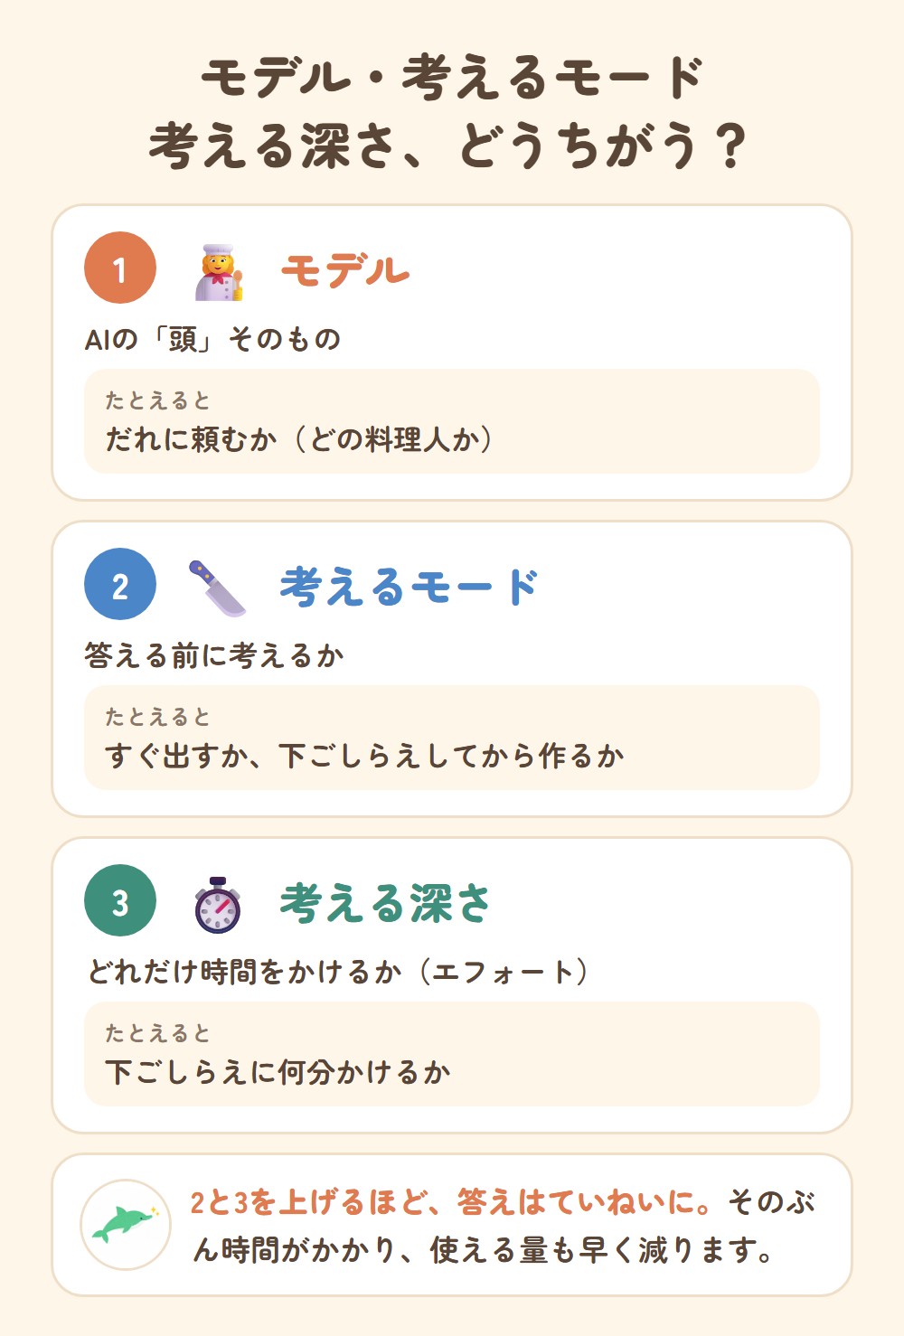Click the blue number 2 badge
The height and width of the screenshot is (1336, 904).
pyautogui.click(x=120, y=584)
